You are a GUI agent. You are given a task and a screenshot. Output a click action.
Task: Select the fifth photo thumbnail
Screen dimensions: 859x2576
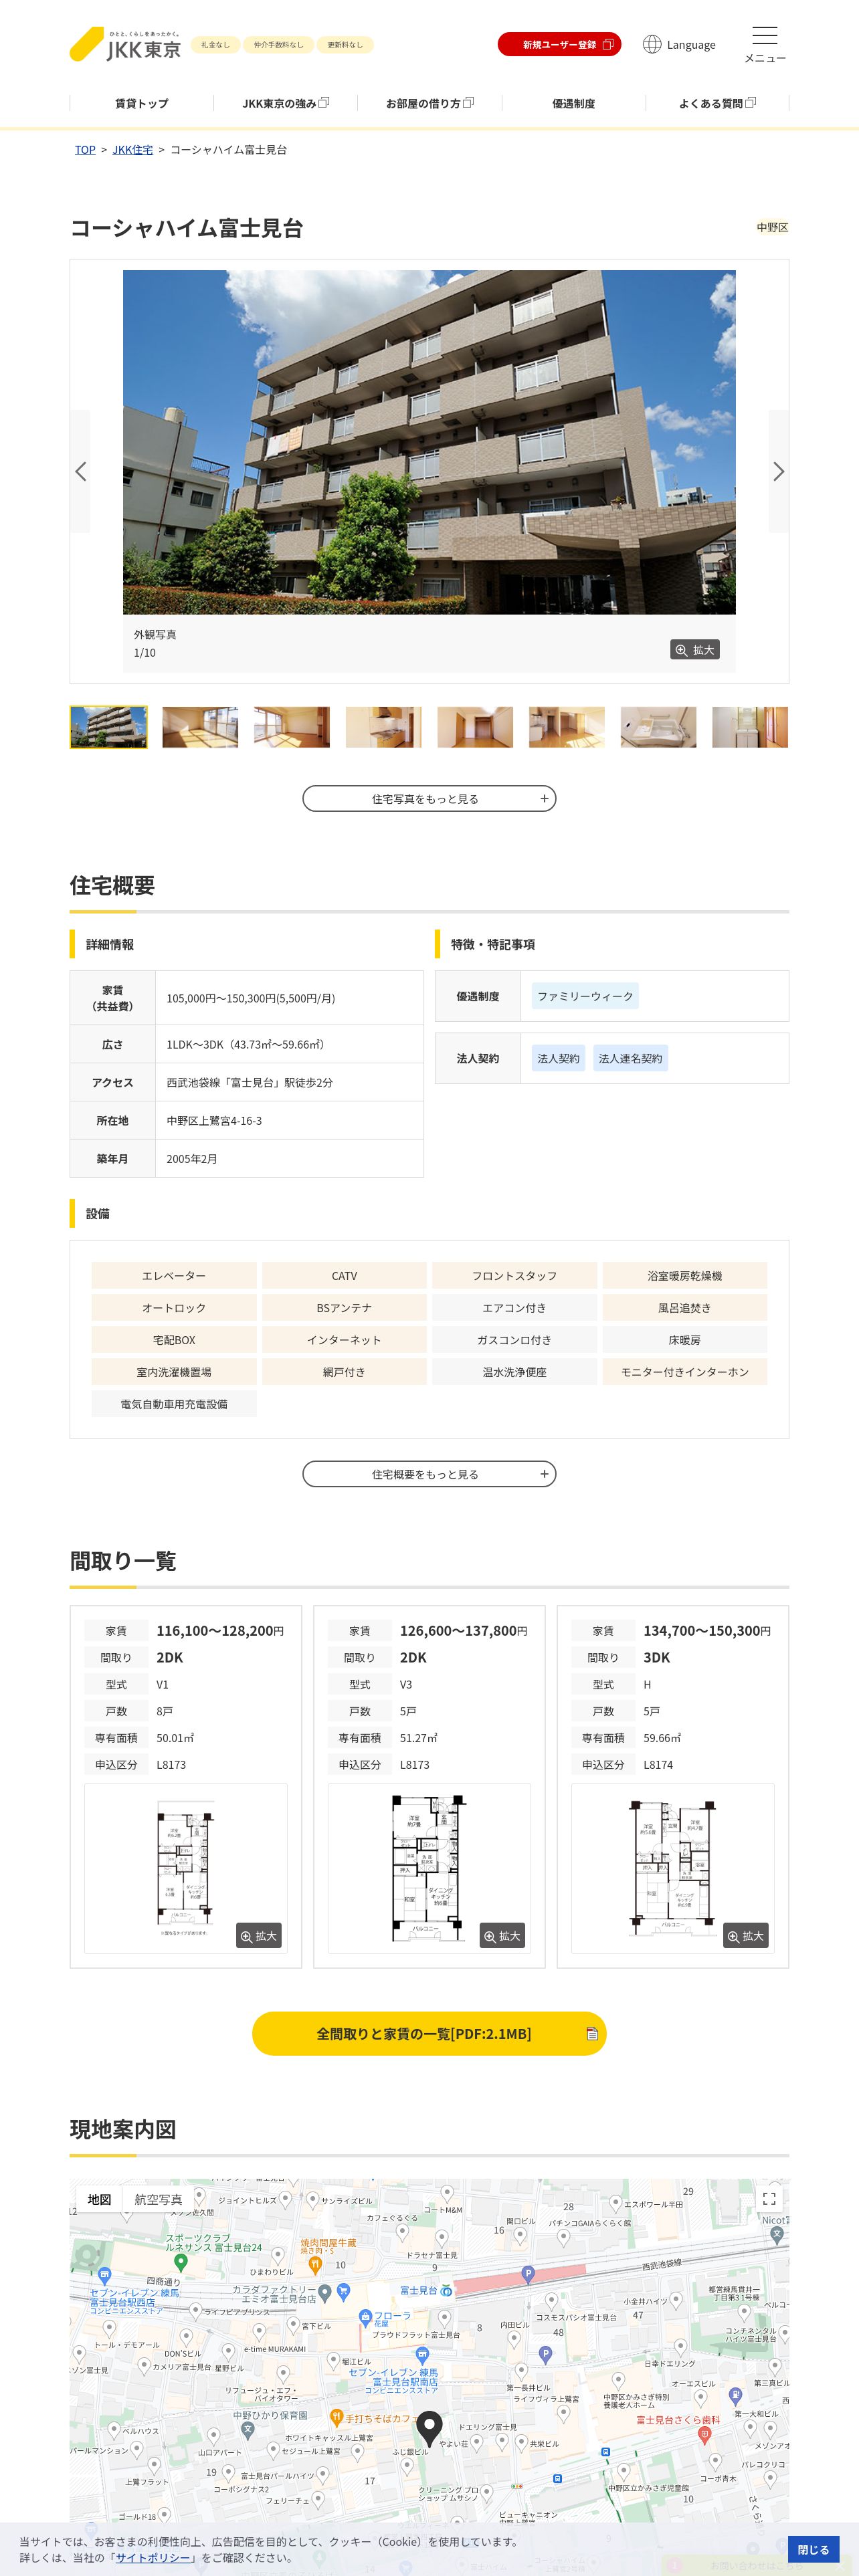point(475,727)
